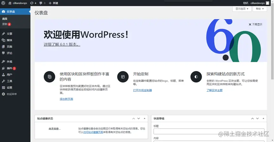Open the 首页 submenu item
This screenshot has width=274, height=142.
pyautogui.click(x=5, y=19)
